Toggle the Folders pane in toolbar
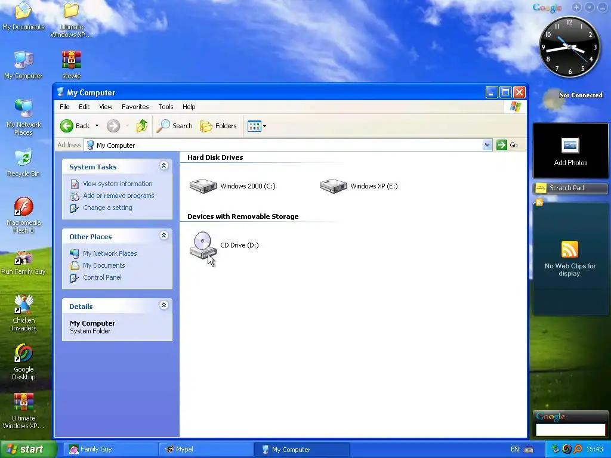Screen dimensions: 611x458 tap(218, 126)
